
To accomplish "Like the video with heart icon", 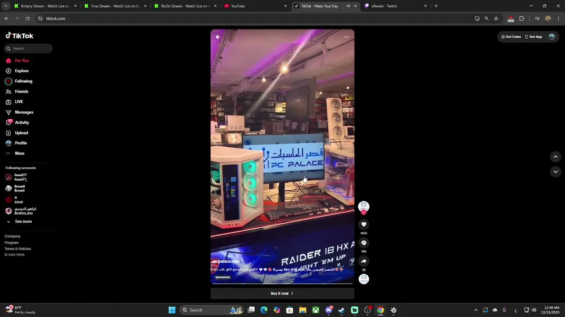I will click(x=364, y=225).
